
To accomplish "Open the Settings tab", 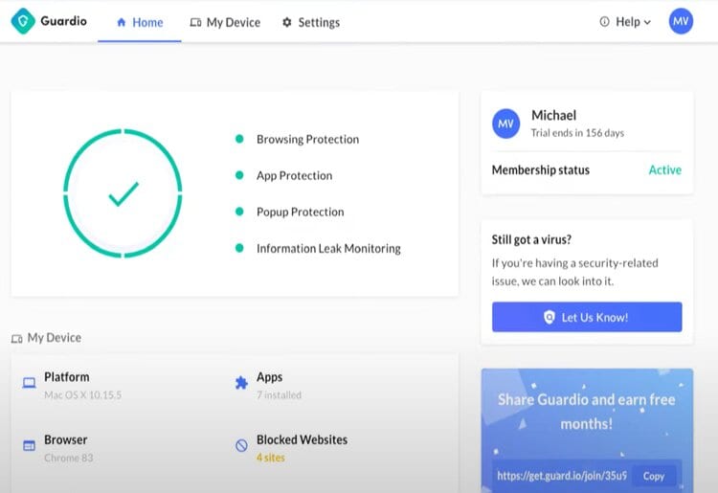I will click(311, 22).
